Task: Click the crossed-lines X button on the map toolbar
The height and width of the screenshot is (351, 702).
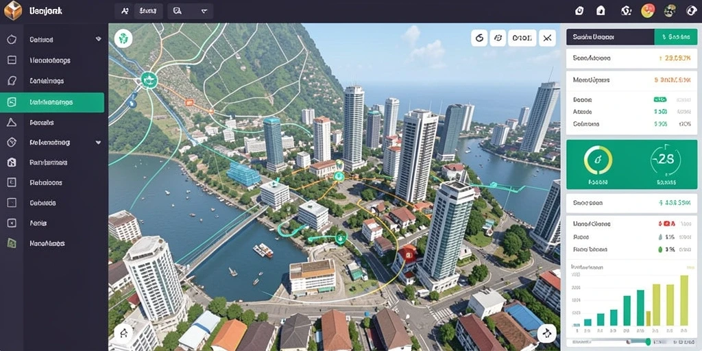Action: click(x=546, y=38)
